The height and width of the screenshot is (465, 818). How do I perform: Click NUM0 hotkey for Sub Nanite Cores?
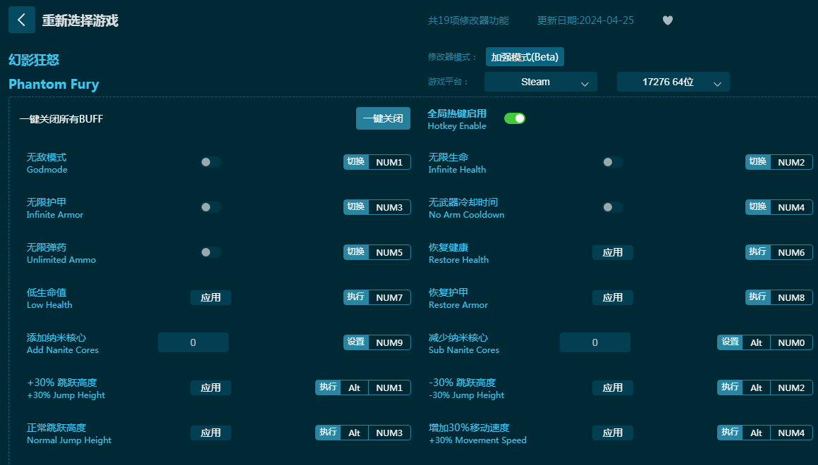[x=791, y=342]
